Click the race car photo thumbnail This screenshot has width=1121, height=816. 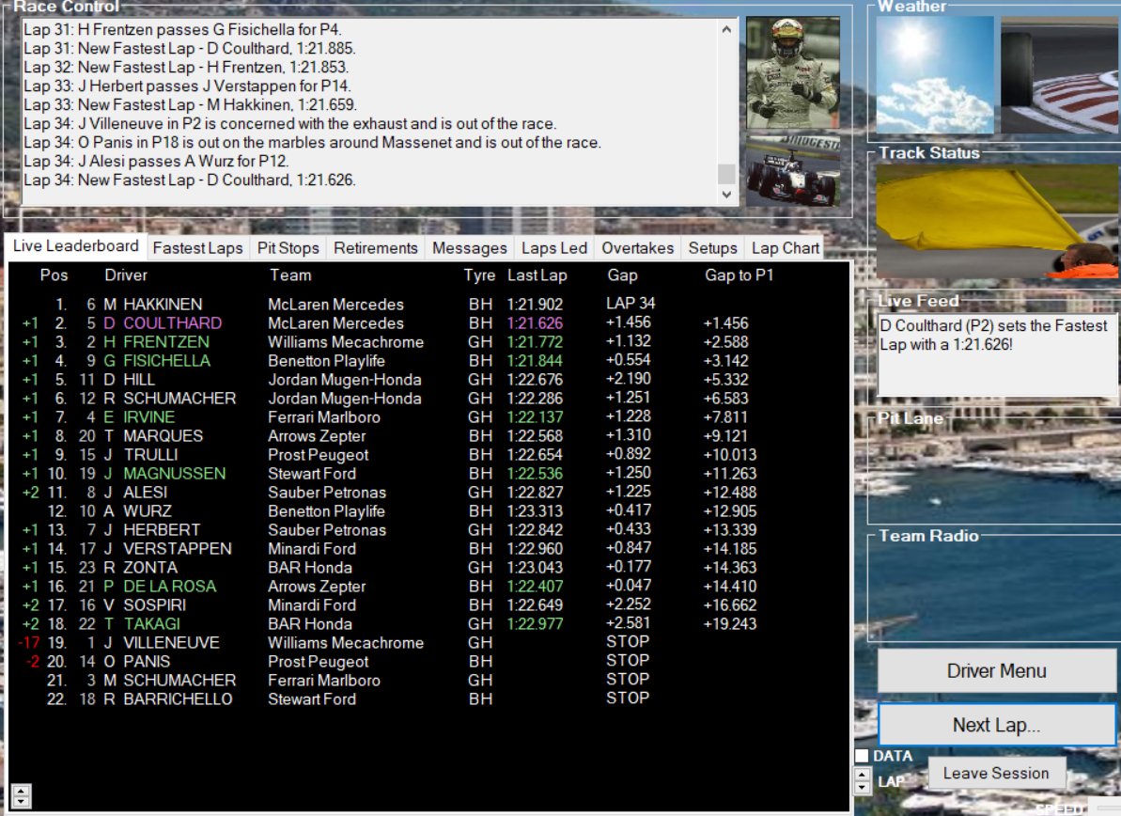click(793, 171)
